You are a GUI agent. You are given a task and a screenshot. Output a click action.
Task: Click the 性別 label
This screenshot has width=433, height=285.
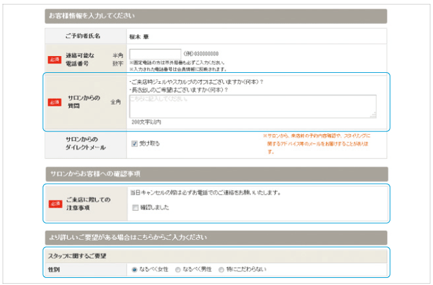point(54,270)
